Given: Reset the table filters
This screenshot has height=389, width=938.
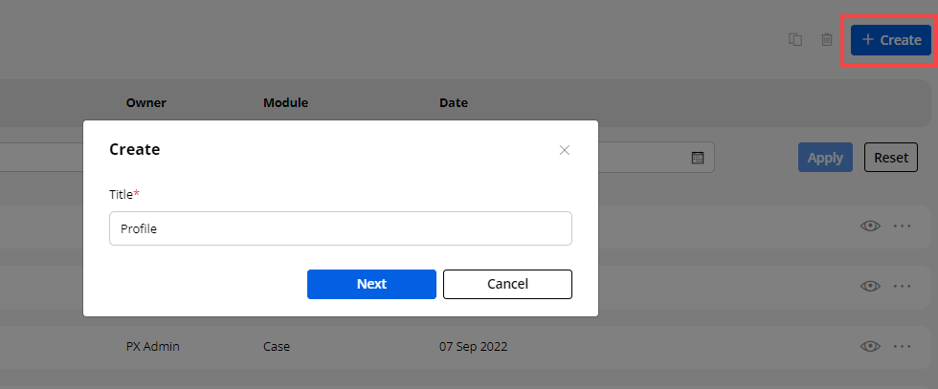Looking at the screenshot, I should click(890, 158).
